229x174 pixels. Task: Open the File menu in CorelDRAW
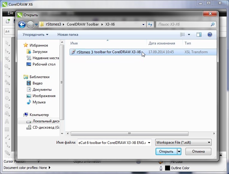(10, 13)
